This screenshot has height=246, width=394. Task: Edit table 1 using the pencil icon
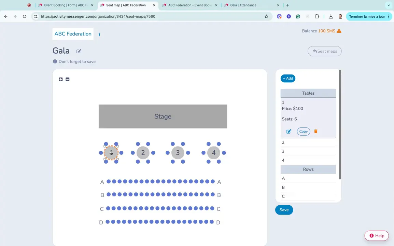[x=289, y=131]
